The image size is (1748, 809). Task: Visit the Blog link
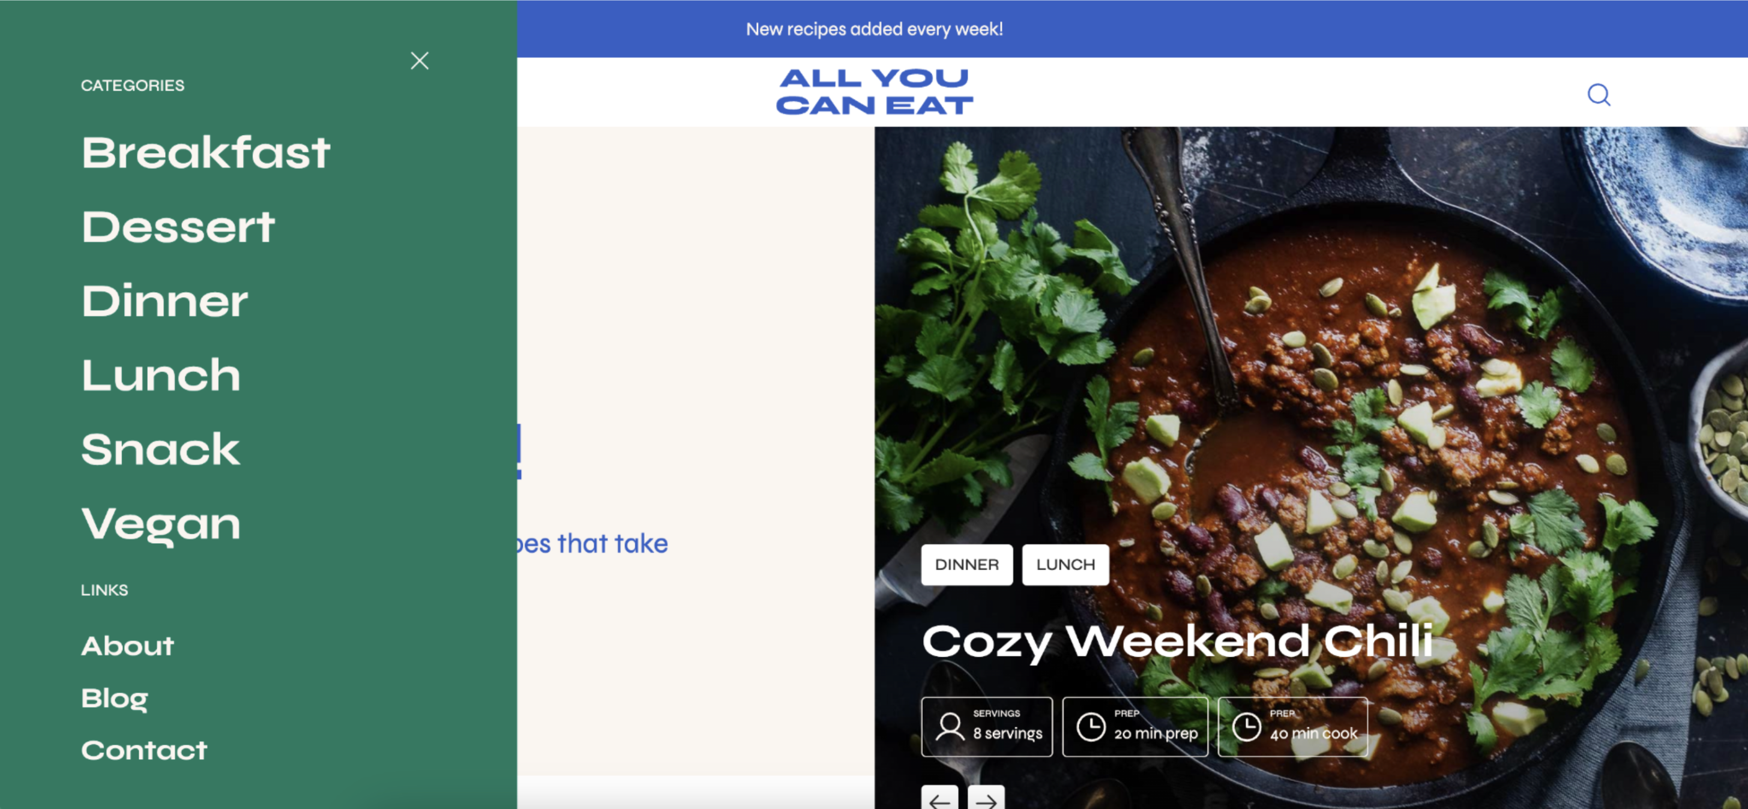pyautogui.click(x=114, y=699)
